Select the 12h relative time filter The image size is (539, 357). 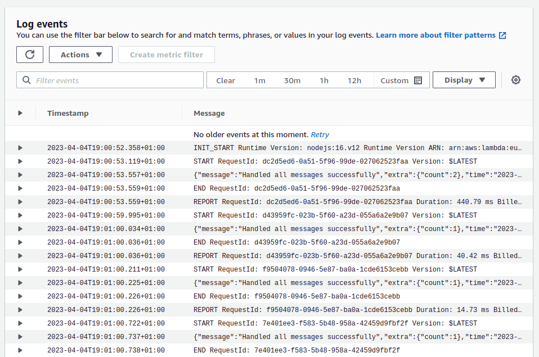pos(354,80)
